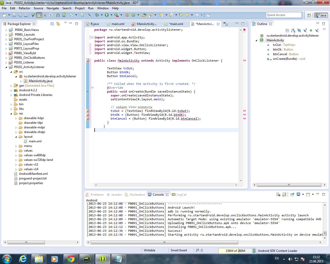Open Google Chrome from the taskbar
This screenshot has height=264, width=330.
(71, 259)
